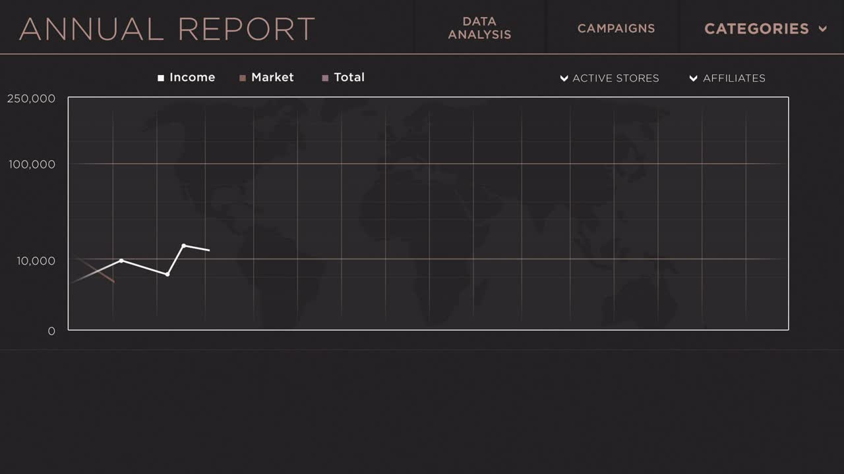Select the highest data point on the white line
This screenshot has height=474, width=844.
[183, 245]
